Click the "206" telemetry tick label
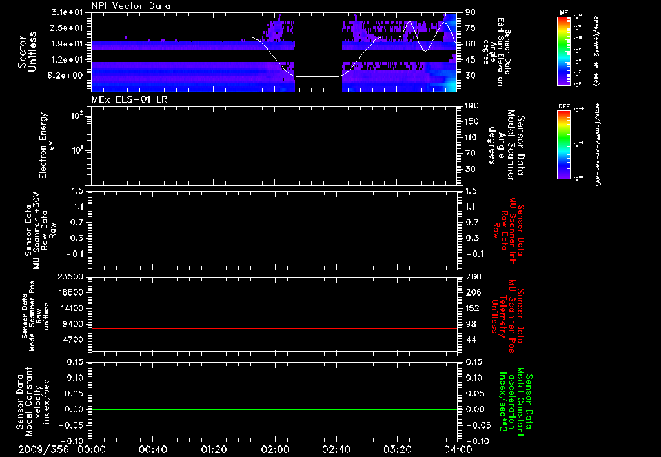Image resolution: width=661 pixels, height=457 pixels. coord(473,292)
